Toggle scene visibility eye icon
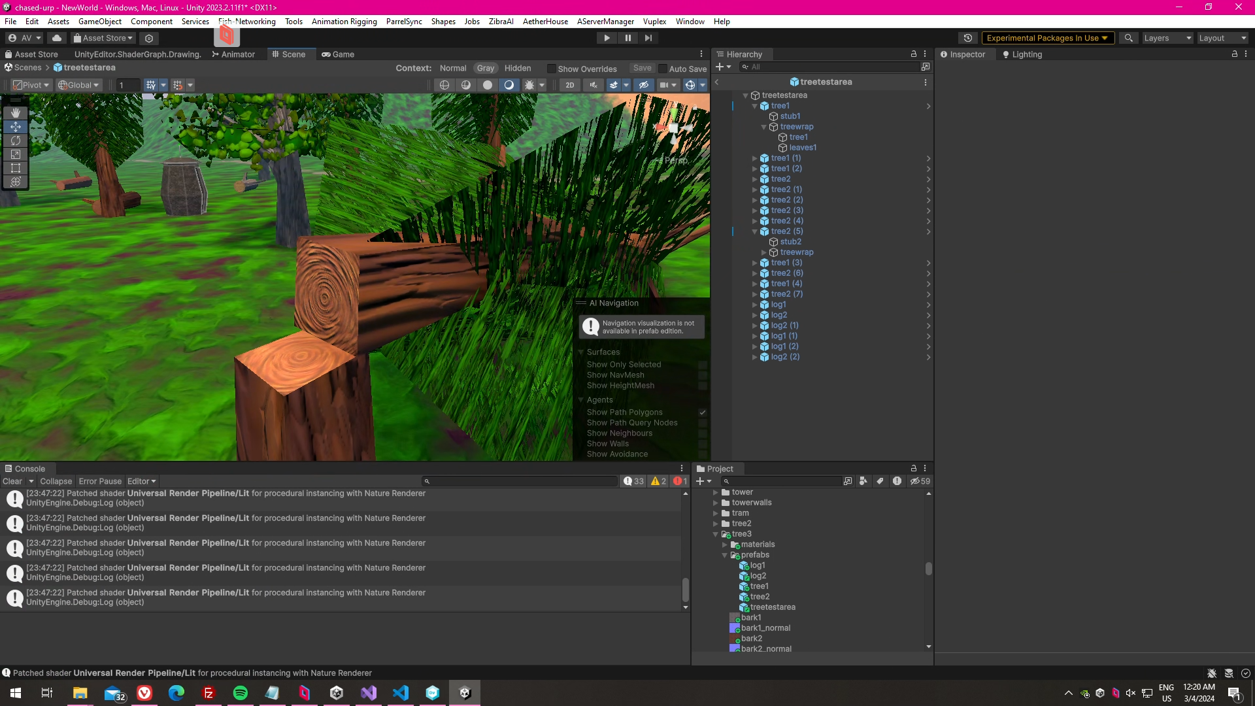Screen dimensions: 1255x706 click(644, 85)
